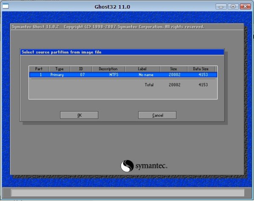Click the OK button
This screenshot has width=254, height=201.
coord(79,115)
